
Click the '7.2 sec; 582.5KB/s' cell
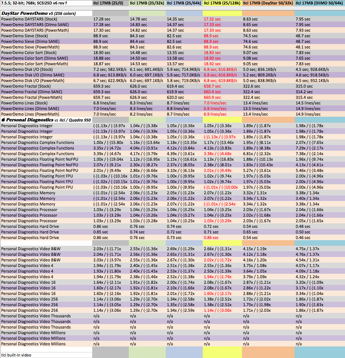[110, 69]
